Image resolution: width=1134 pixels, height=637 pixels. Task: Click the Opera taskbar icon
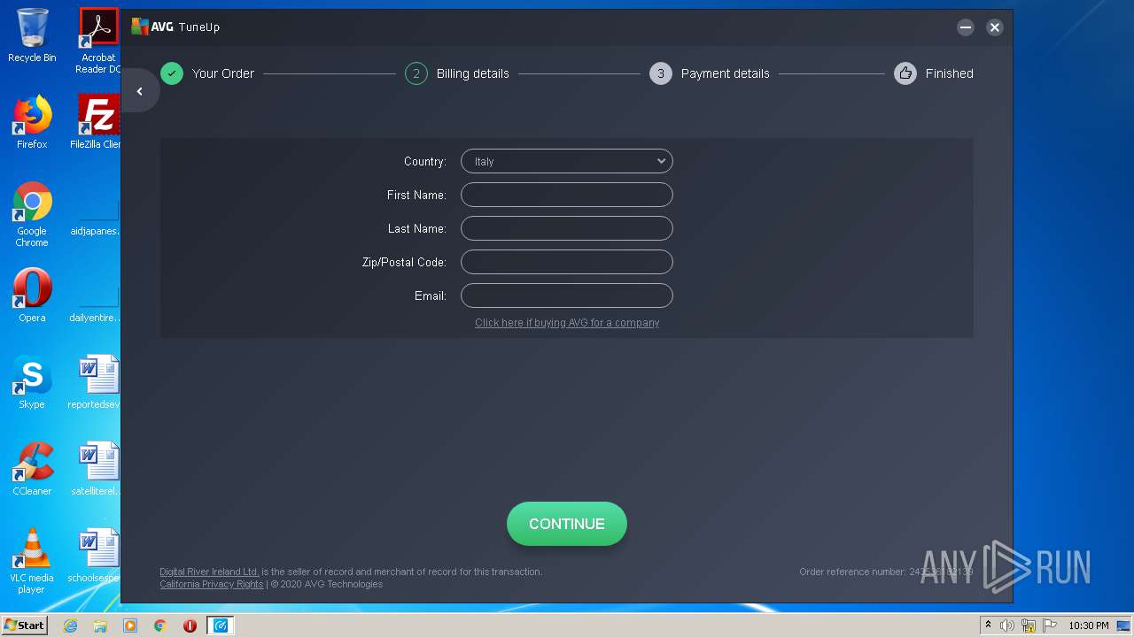pos(190,625)
